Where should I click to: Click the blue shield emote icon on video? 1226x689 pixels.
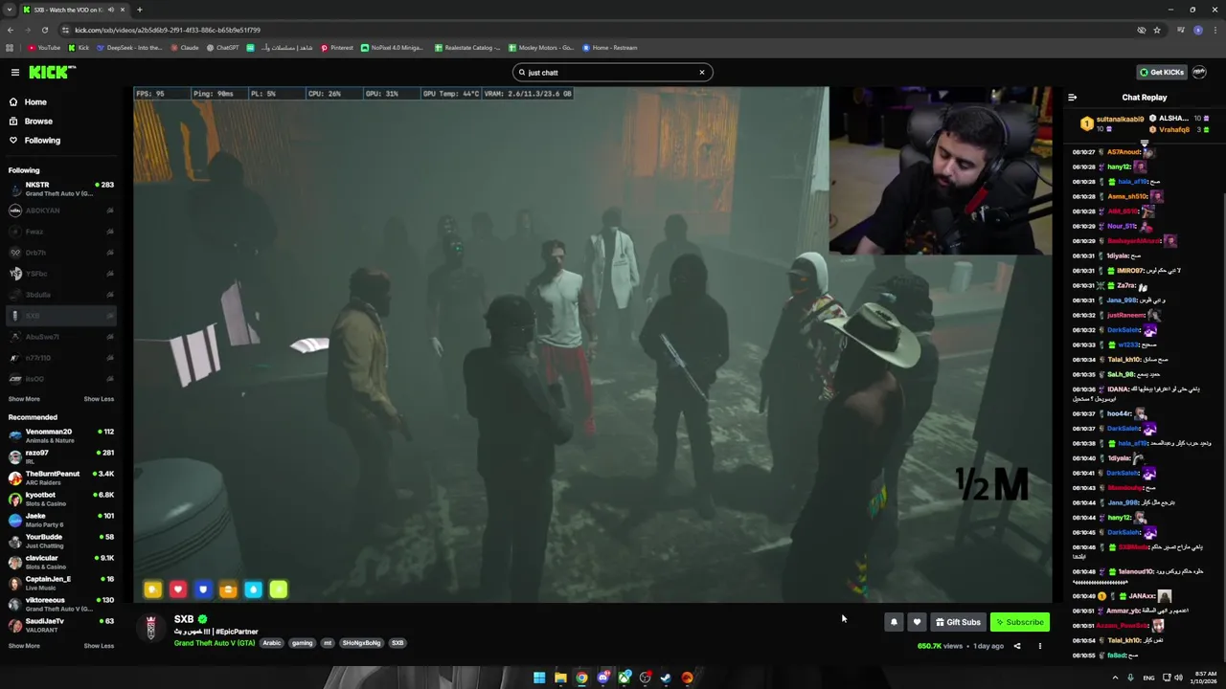pyautogui.click(x=203, y=589)
